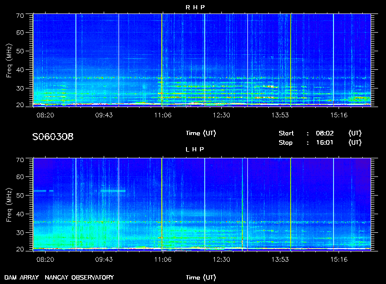Click the 30 frequency tick on LHP plot

click(x=20, y=233)
